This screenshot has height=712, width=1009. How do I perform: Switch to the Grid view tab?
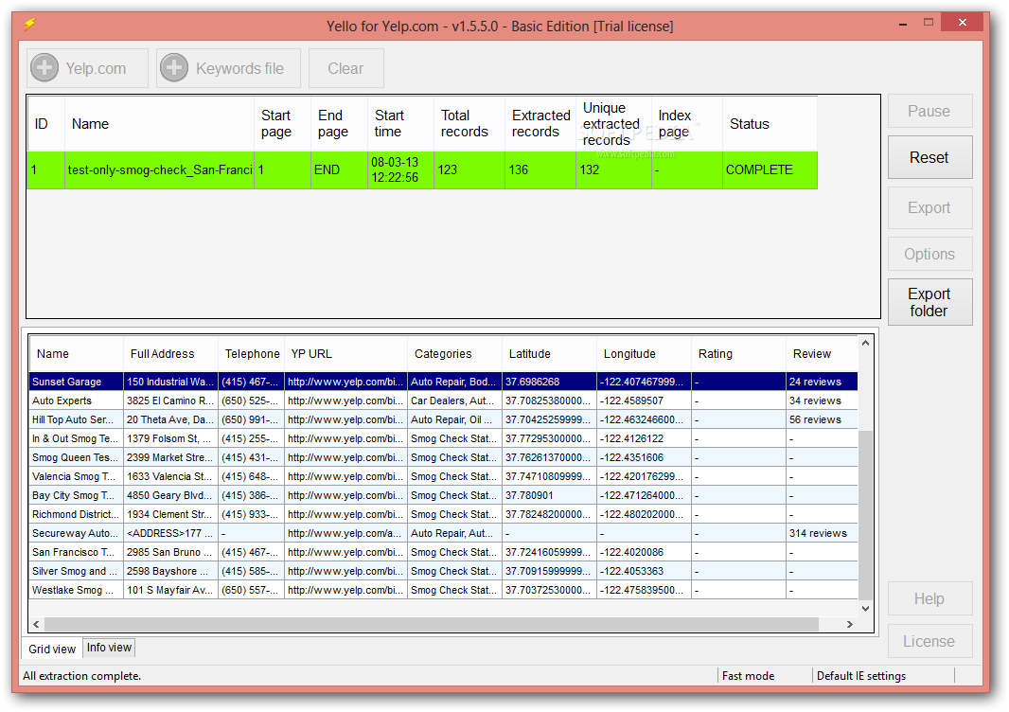(52, 649)
